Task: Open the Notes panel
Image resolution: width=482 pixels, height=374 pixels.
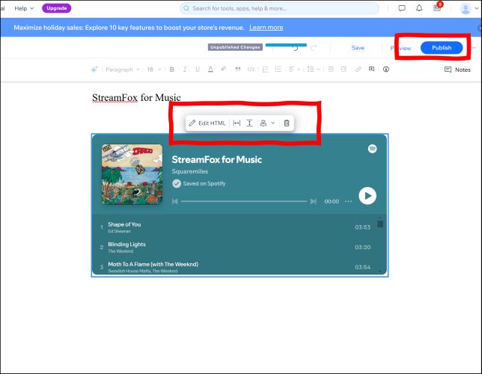Action: (458, 70)
